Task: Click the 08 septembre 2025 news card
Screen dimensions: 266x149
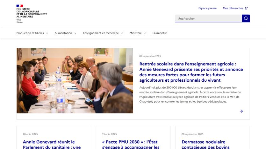Action: [x=212, y=138]
